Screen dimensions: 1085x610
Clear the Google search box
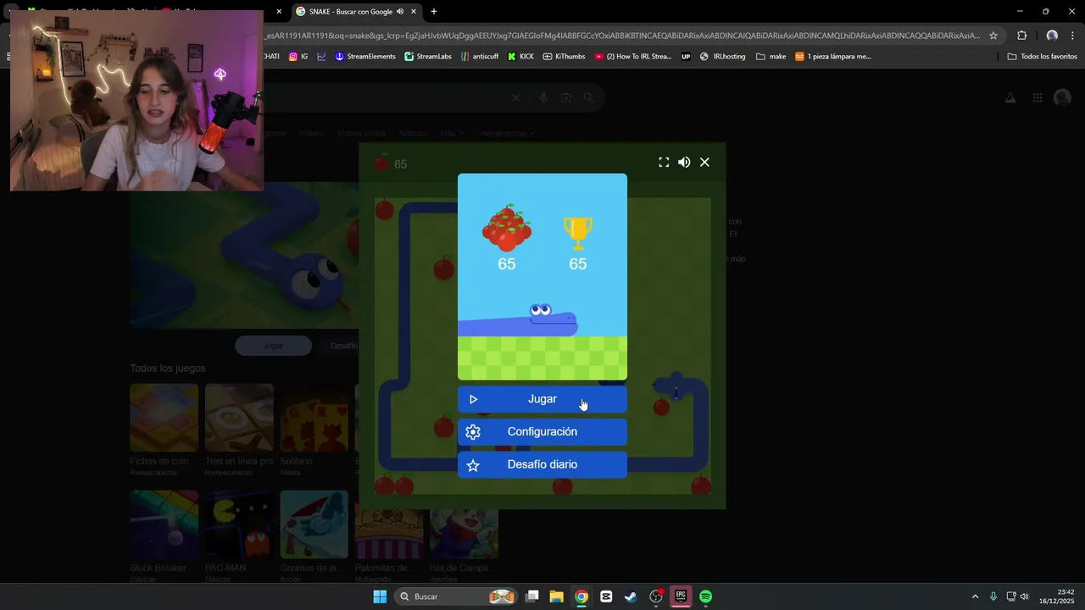point(515,98)
